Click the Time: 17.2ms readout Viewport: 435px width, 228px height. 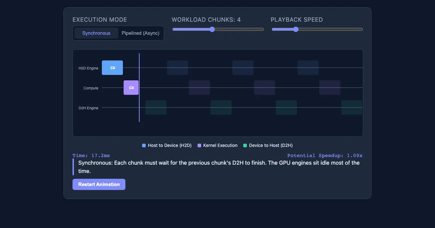[91, 156]
